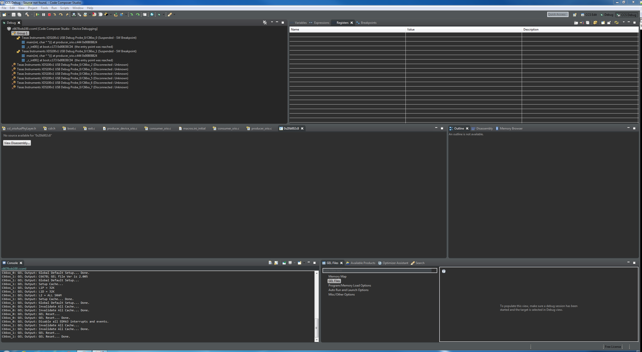Screen dimensions: 642x352
Task: Click the Clear Console icon
Action: pyautogui.click(x=270, y=263)
